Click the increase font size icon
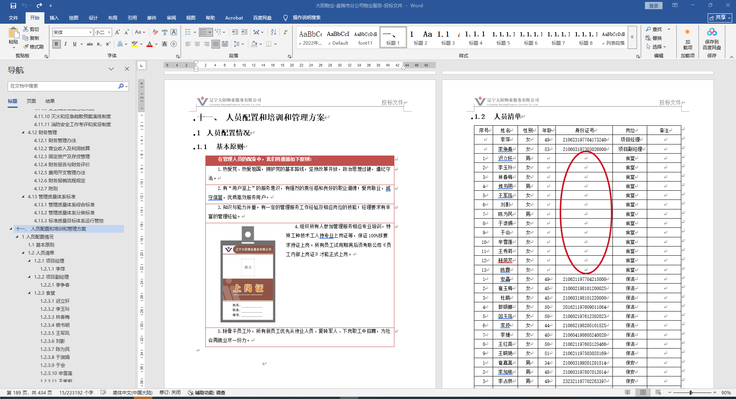 (117, 32)
